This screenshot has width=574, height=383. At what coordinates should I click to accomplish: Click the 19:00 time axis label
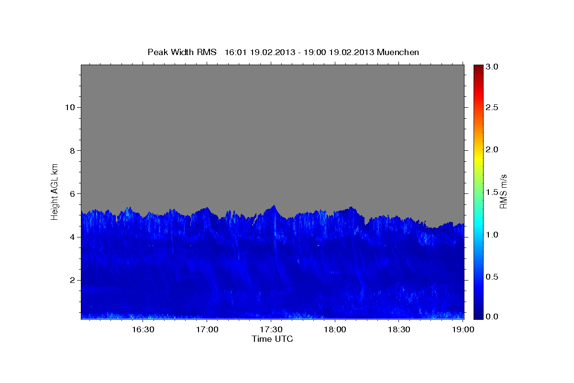coord(463,329)
